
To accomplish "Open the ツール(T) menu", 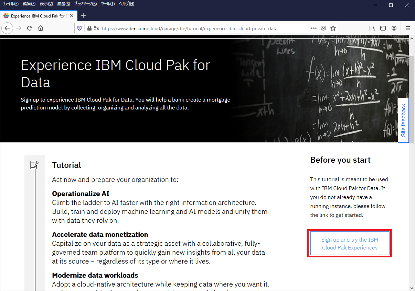I will pyautogui.click(x=108, y=4).
